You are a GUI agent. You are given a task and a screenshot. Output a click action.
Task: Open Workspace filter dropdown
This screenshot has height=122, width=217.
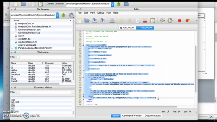[73, 57]
